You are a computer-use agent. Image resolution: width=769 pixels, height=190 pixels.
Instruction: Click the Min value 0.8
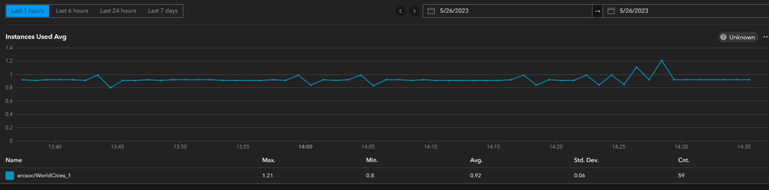point(370,175)
